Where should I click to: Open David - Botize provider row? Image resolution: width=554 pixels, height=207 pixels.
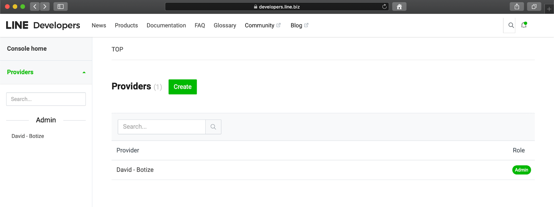[x=323, y=170]
